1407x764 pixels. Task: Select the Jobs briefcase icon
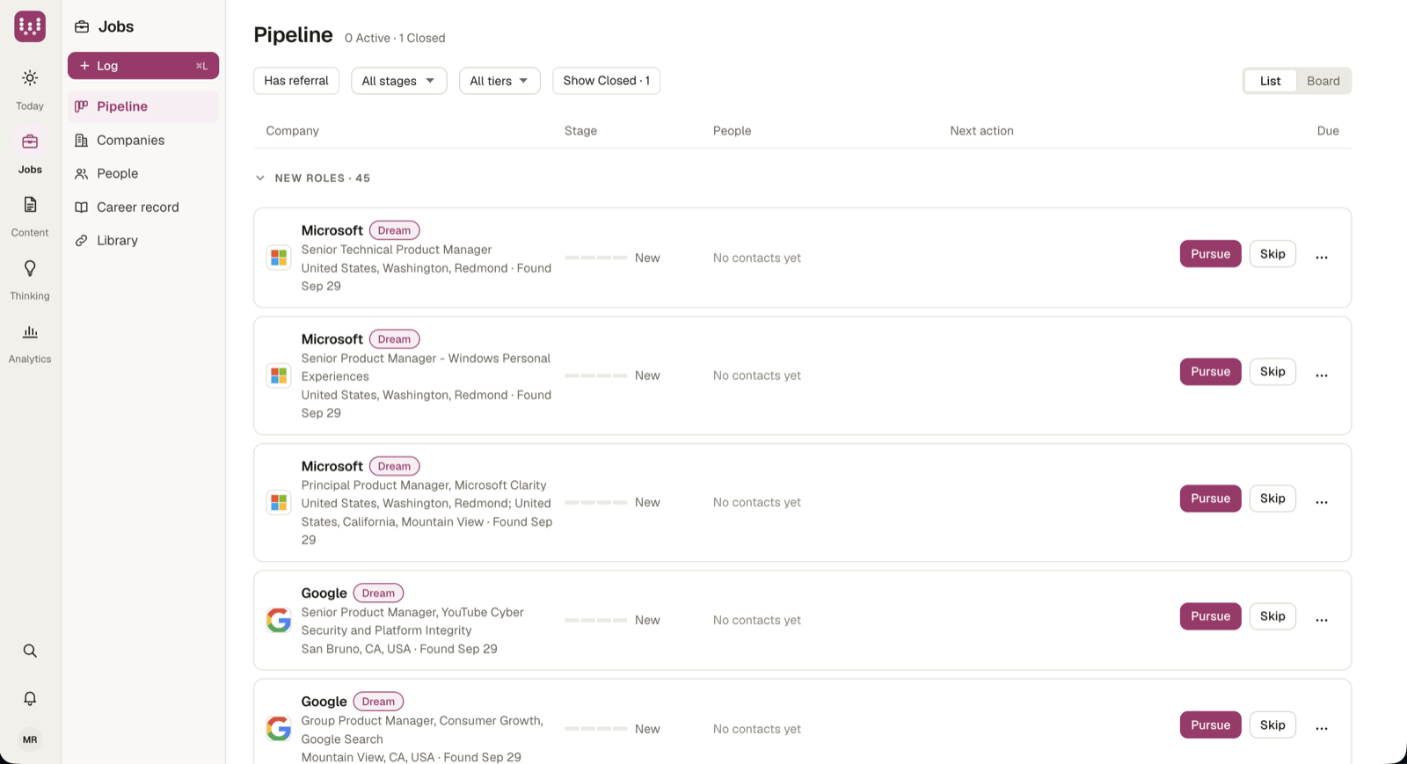(x=30, y=142)
